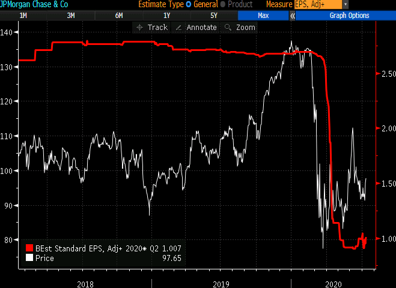Viewport: 396px width, 288px height.
Task: Select the Max time range tab
Action: (263, 16)
